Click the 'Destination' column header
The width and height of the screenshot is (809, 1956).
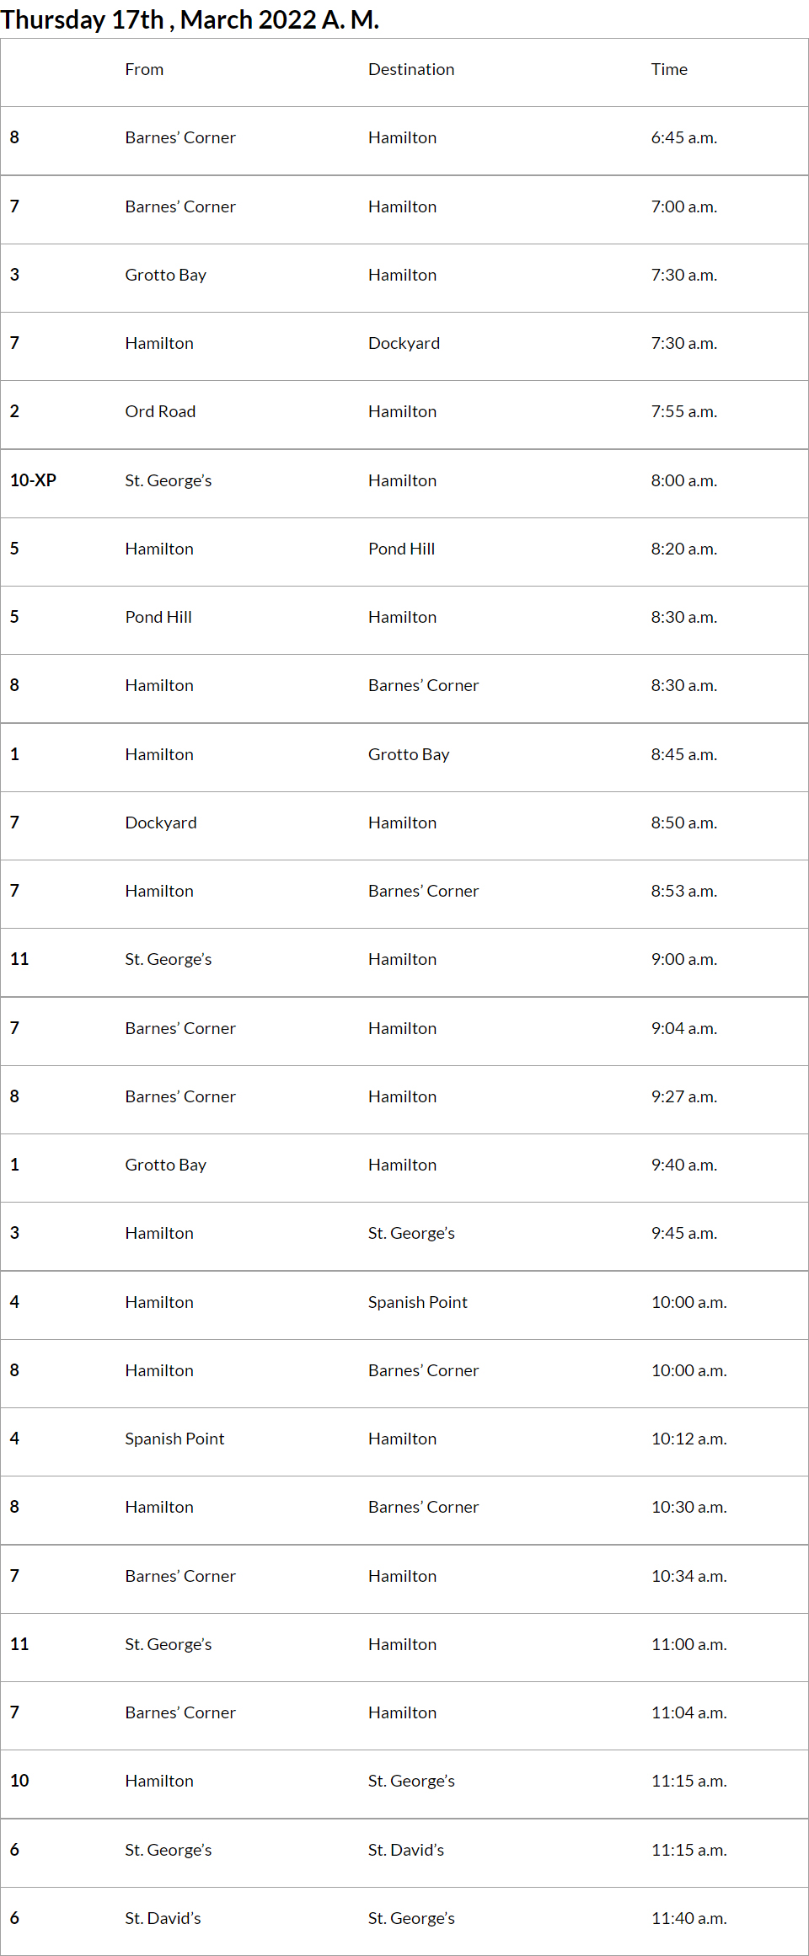pos(411,70)
